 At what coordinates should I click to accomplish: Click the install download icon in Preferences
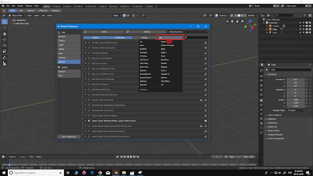coord(85,32)
